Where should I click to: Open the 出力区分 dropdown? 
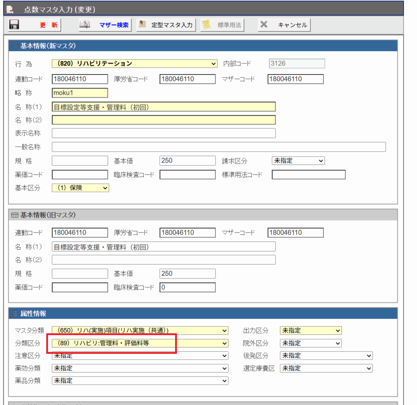pos(311,331)
